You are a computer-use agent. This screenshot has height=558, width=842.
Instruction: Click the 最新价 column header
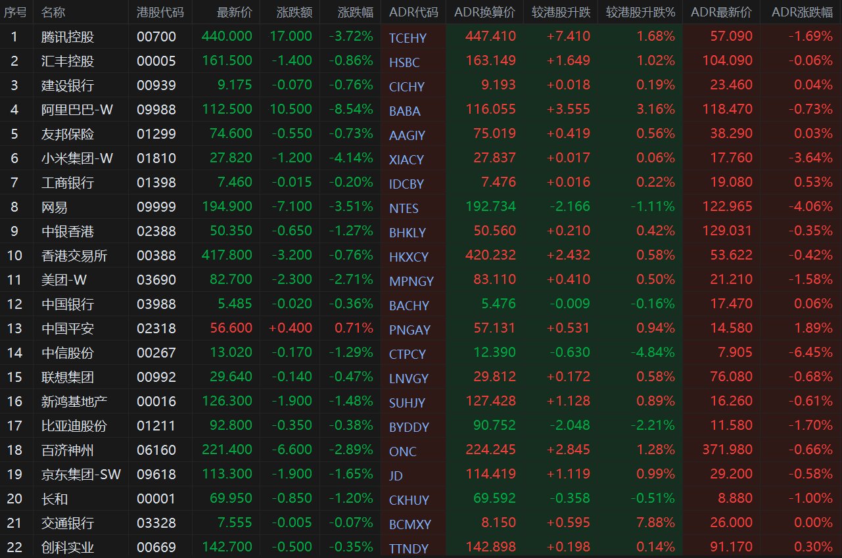[x=234, y=12]
